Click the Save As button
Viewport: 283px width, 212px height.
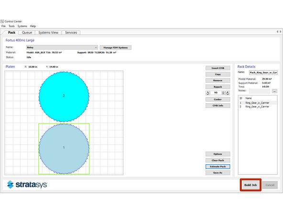coord(218,173)
